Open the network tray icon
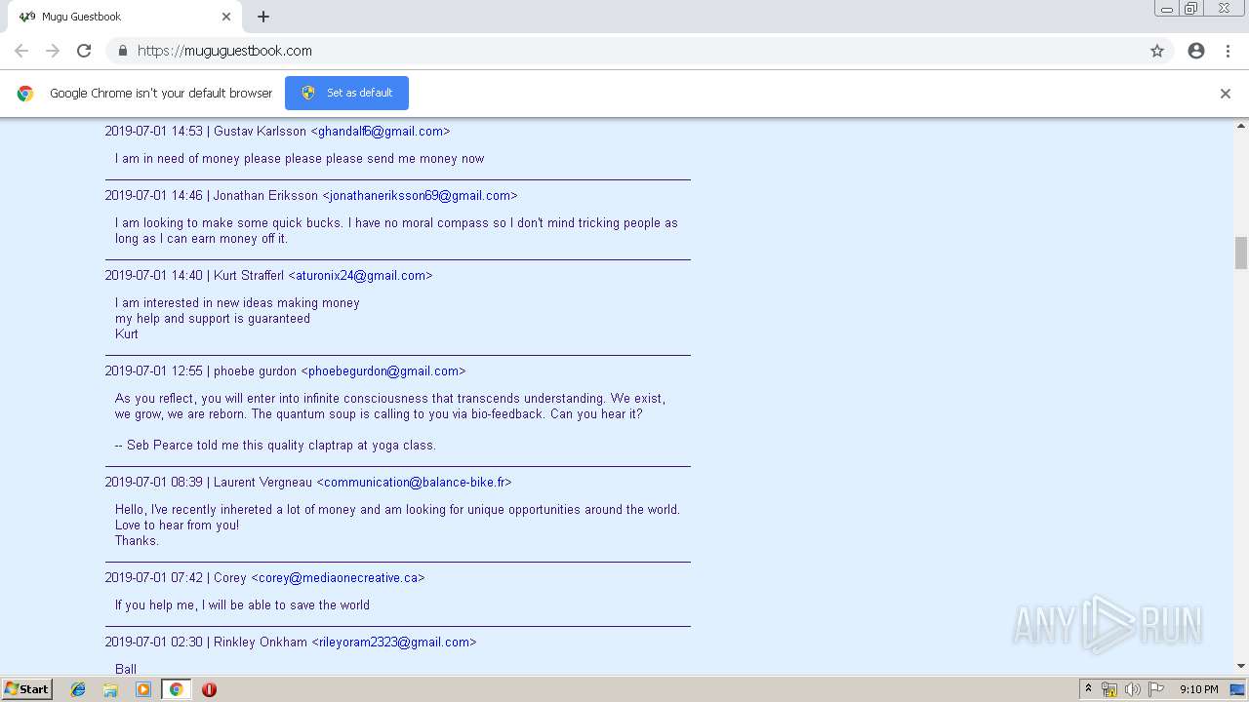Viewport: 1249px width, 702px height. pos(1109,689)
